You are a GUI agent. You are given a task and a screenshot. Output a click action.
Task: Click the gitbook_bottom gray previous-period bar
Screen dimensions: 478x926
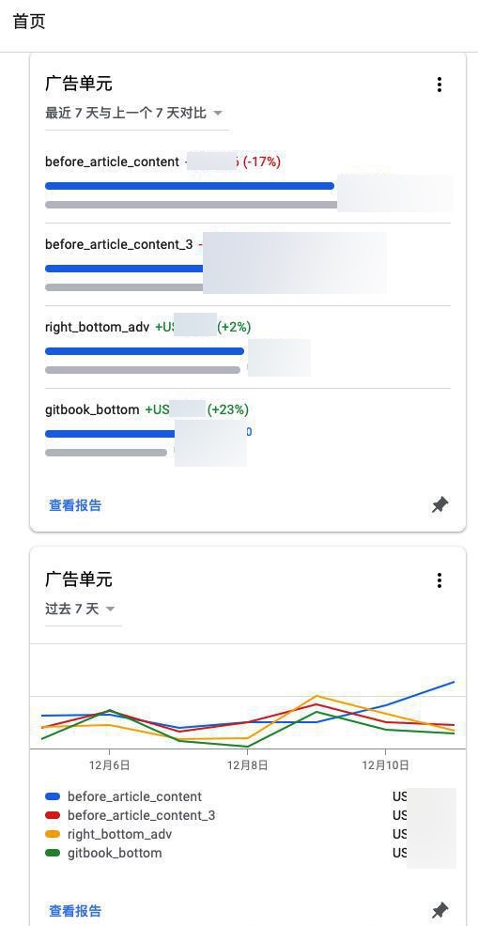106,453
